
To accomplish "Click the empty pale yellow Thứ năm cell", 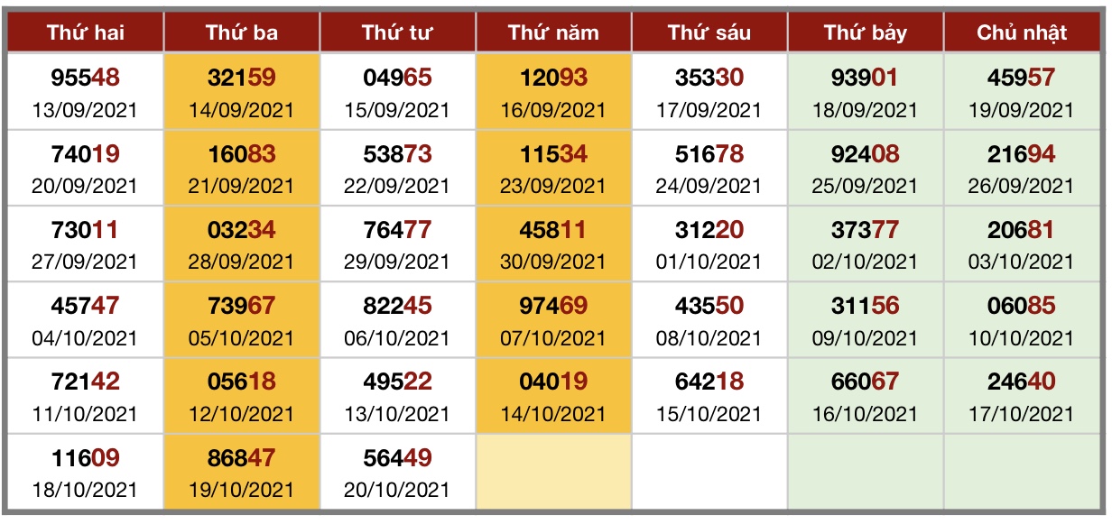I will click(x=553, y=473).
